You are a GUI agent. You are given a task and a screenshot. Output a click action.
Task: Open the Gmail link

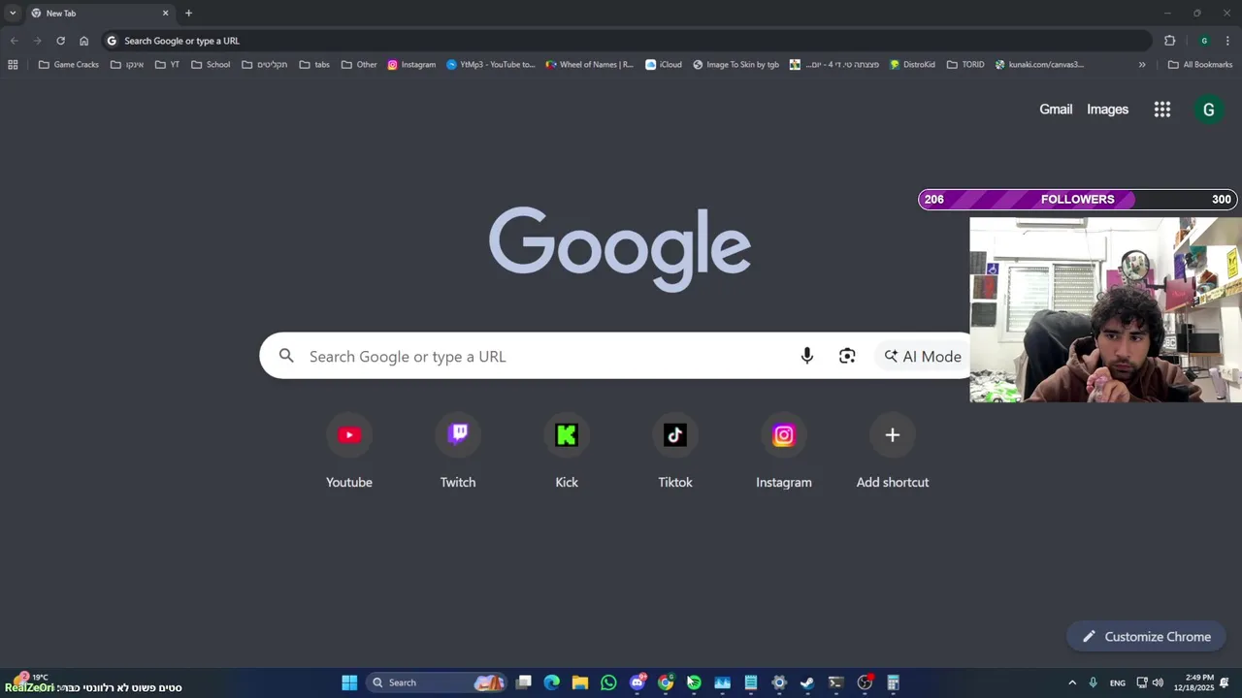click(1056, 110)
